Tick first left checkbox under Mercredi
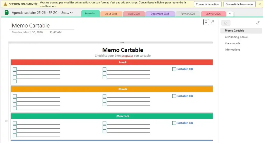263x143 pixels. tap(15, 123)
